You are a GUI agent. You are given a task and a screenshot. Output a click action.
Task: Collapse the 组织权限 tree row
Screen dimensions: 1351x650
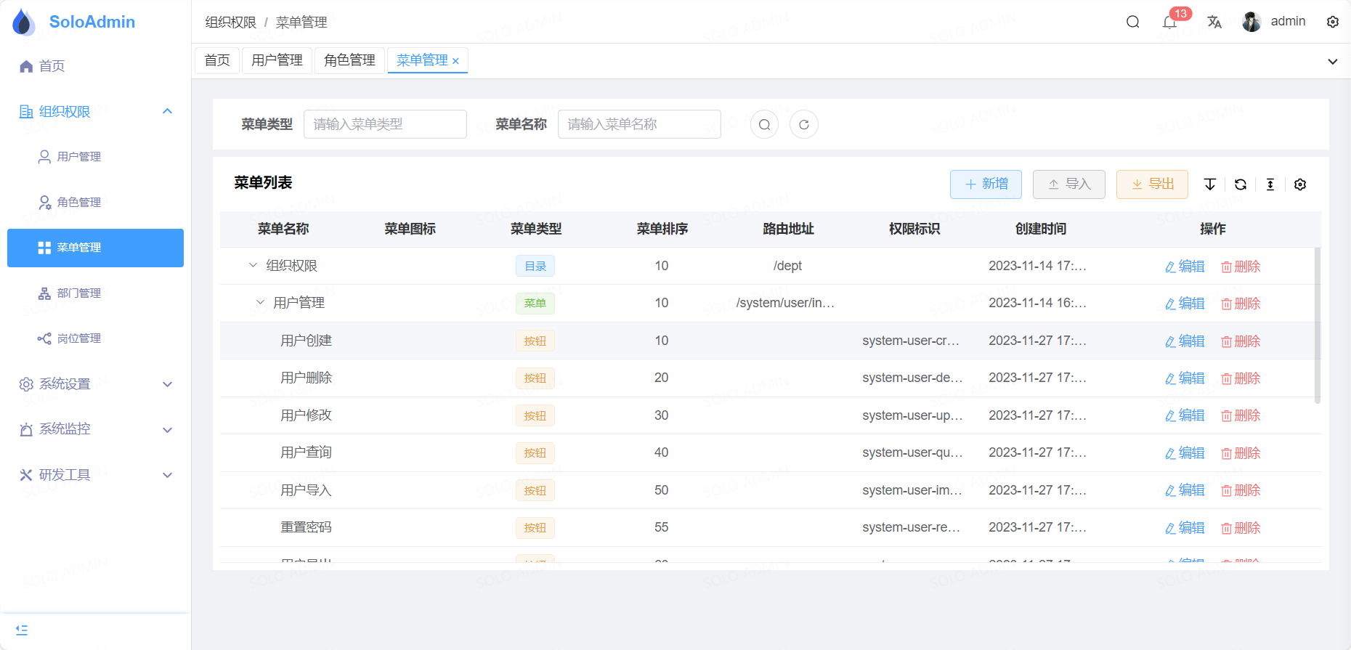tap(253, 266)
